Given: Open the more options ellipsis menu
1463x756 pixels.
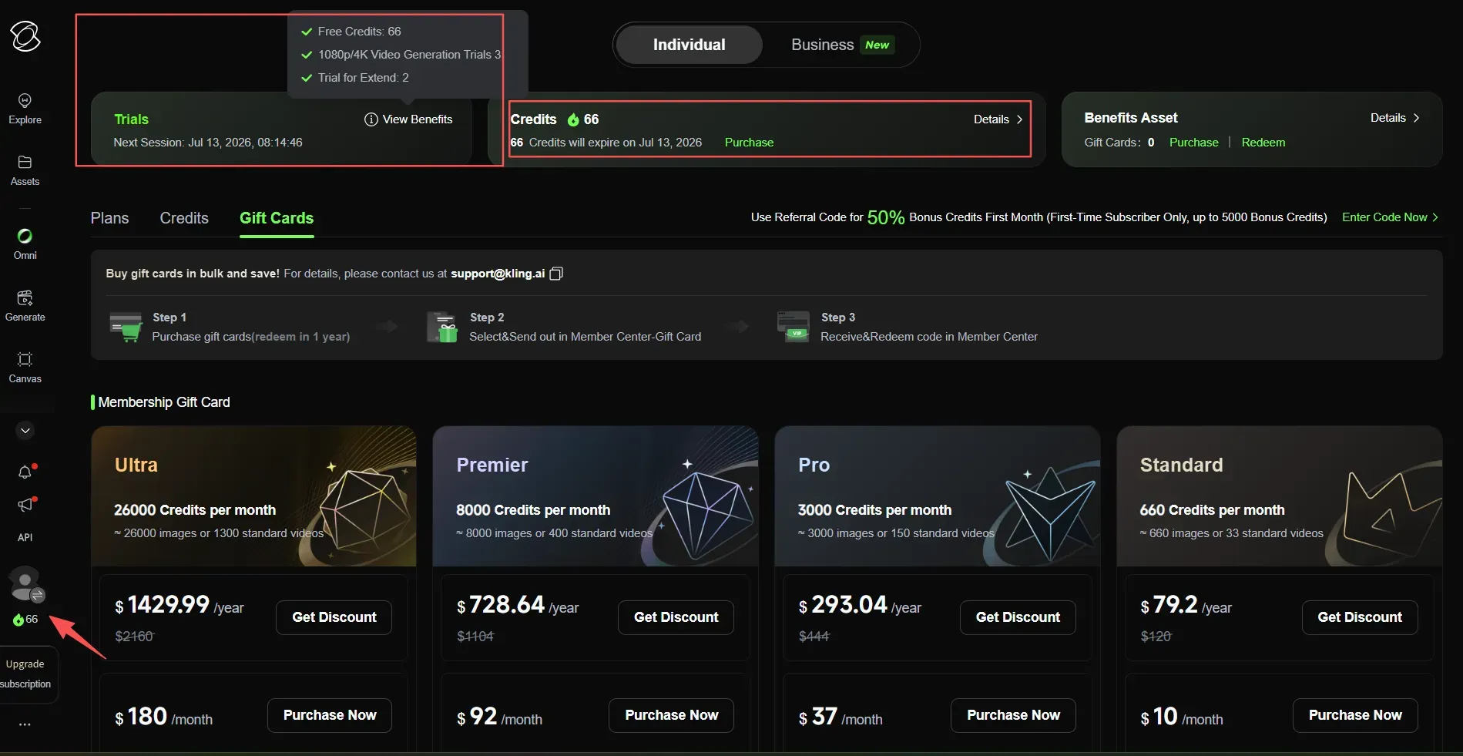Looking at the screenshot, I should point(25,724).
